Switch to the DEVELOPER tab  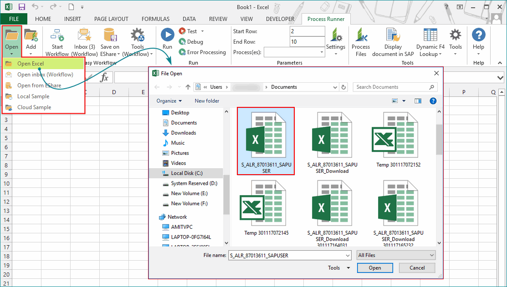280,19
